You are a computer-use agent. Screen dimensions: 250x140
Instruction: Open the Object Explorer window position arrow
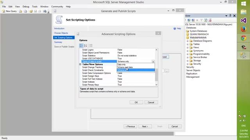[226, 16]
